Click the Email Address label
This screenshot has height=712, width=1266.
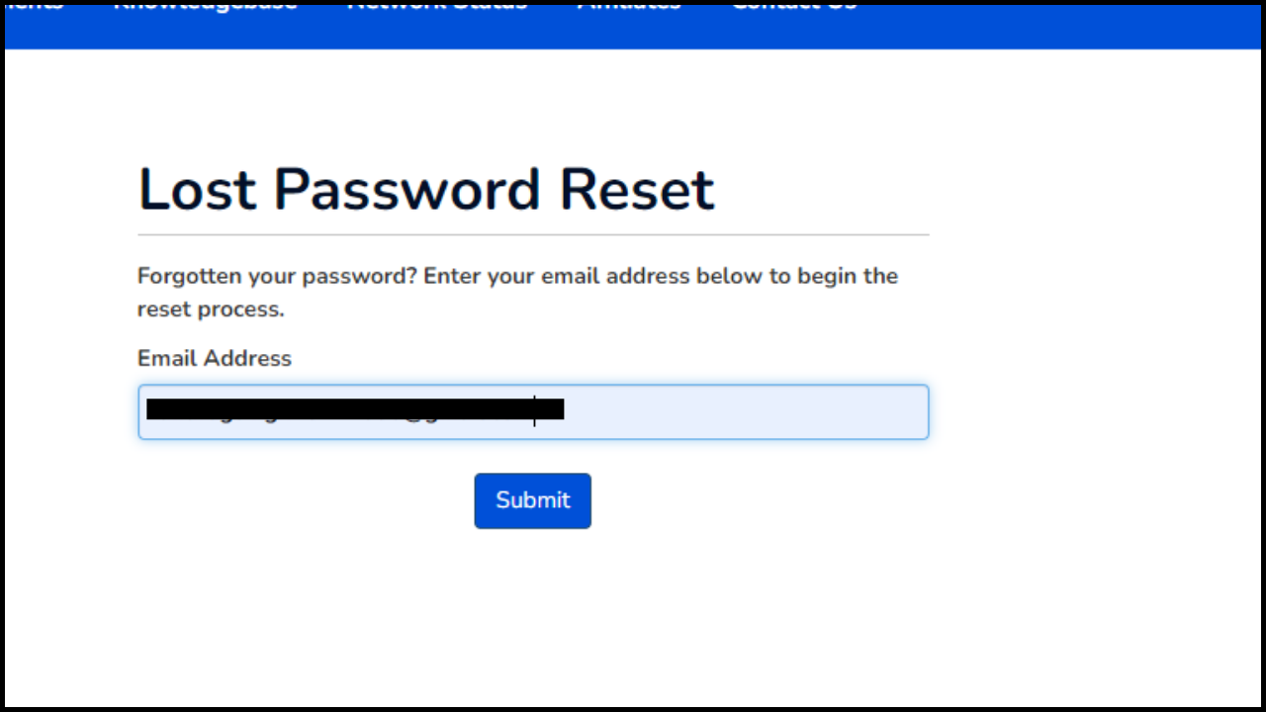click(x=214, y=358)
